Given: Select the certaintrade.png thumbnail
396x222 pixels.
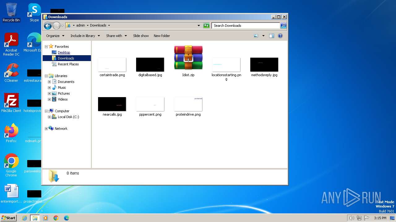Looking at the screenshot, I should (x=112, y=64).
